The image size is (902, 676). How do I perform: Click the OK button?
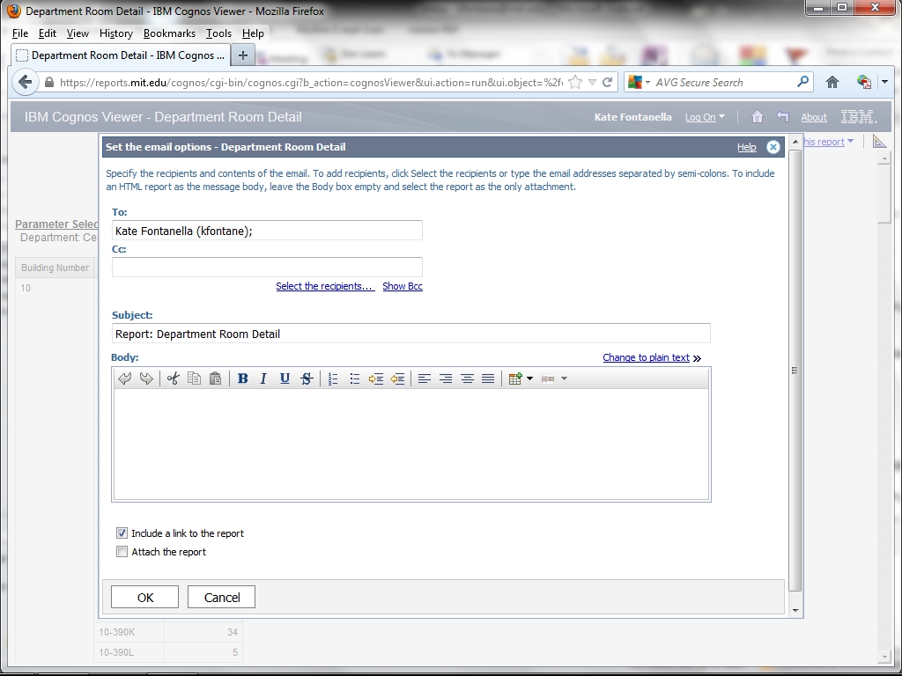[144, 597]
